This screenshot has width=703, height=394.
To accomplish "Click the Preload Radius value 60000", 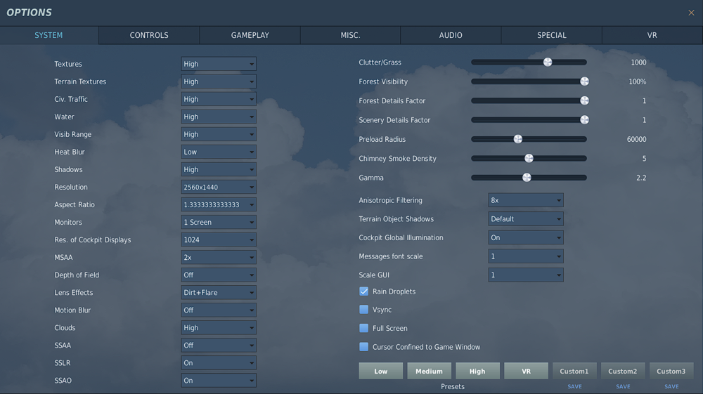I will click(x=637, y=139).
